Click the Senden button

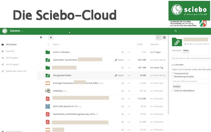tap(177, 87)
